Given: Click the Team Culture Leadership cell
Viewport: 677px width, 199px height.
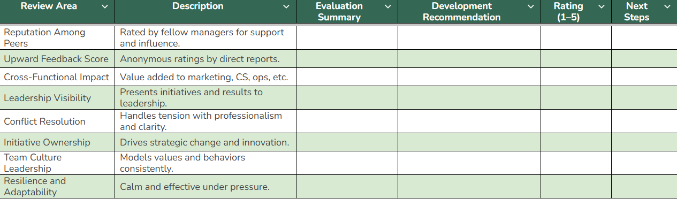Looking at the screenshot, I should (x=57, y=163).
